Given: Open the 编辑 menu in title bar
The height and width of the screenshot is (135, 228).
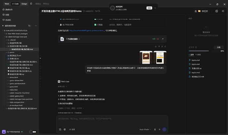Looking at the screenshot, I should tap(38, 4).
